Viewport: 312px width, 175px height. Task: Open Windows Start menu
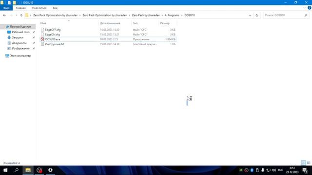click(5, 170)
